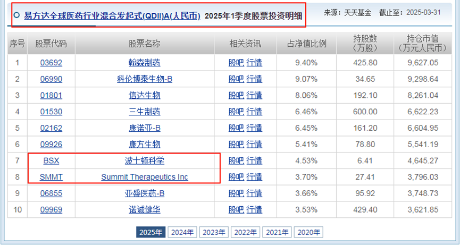460x245 pixels.
Task: Click the 持仓市值 column header
Action: click(422, 44)
